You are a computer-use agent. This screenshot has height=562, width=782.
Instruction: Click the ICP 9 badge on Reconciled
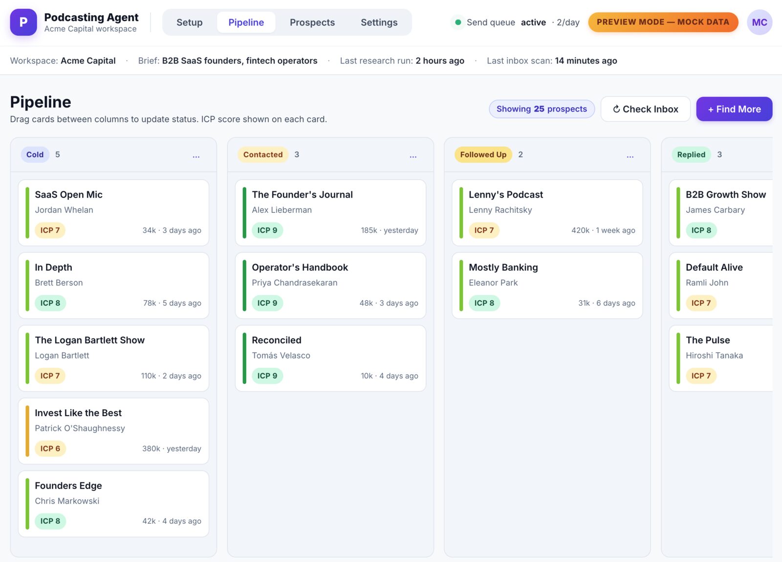pyautogui.click(x=267, y=376)
